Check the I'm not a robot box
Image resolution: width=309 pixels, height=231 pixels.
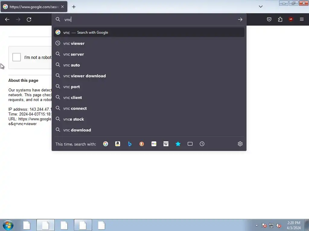point(17,57)
